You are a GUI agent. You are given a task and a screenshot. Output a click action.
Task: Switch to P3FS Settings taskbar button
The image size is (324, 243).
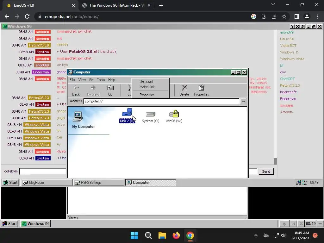99,183
